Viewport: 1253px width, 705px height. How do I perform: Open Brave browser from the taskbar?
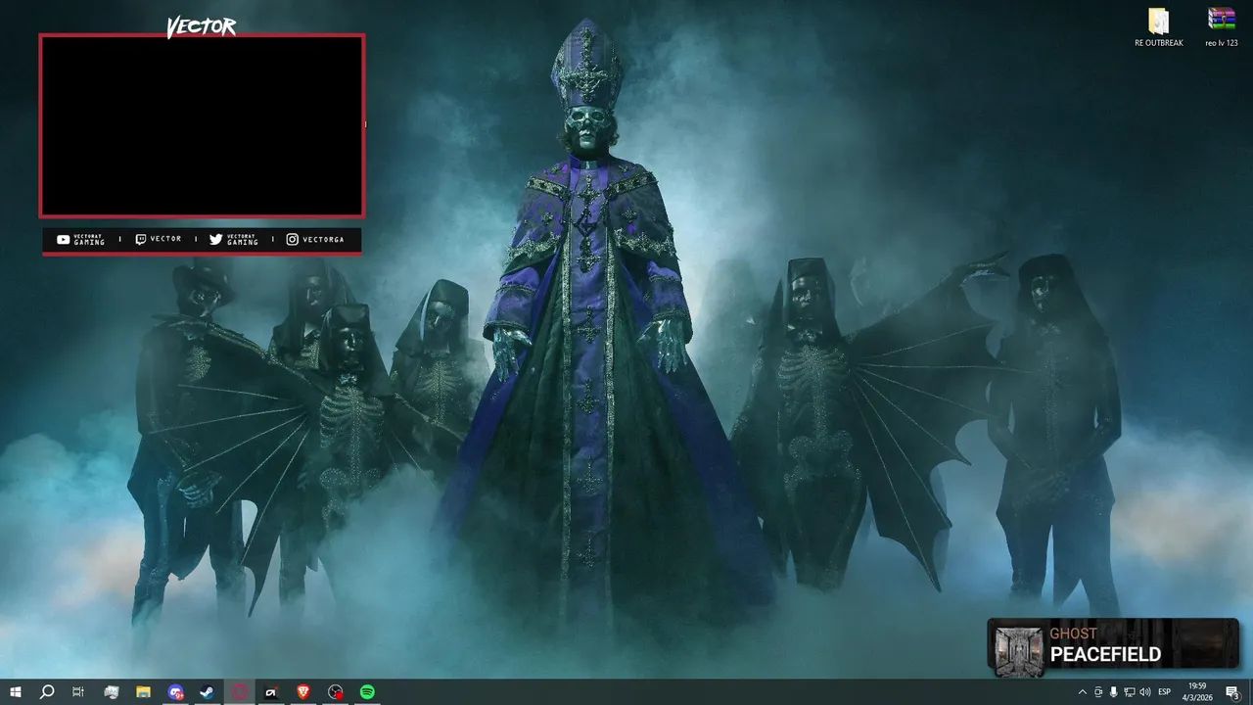point(303,692)
